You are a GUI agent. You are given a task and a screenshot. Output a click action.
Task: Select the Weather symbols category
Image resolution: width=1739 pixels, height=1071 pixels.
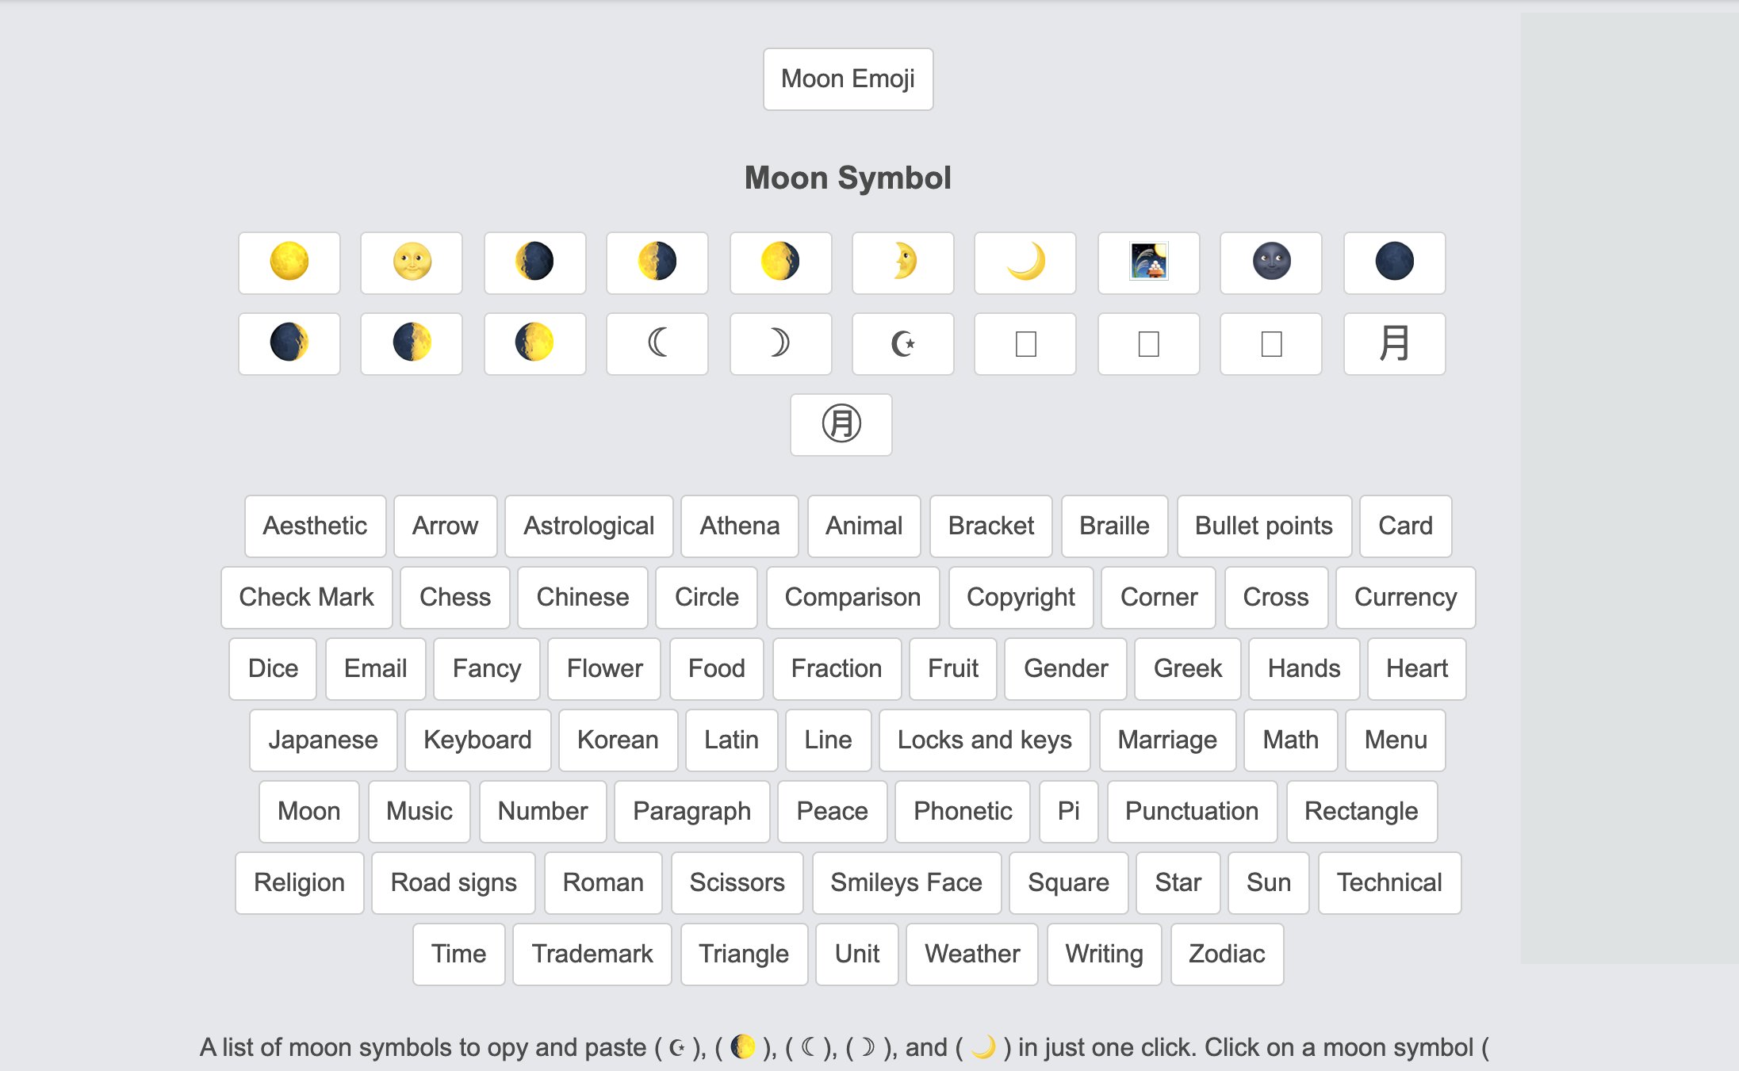point(973,955)
